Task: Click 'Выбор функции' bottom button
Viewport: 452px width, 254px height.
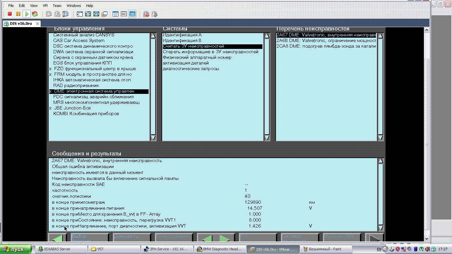Action: (89, 237)
